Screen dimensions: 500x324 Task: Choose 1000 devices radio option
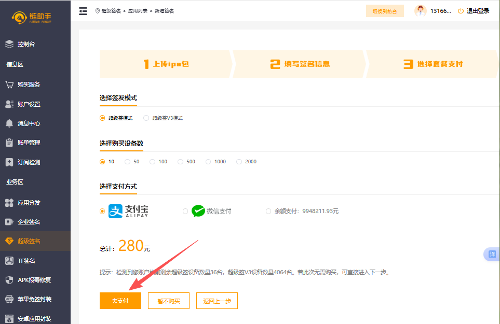pos(208,162)
